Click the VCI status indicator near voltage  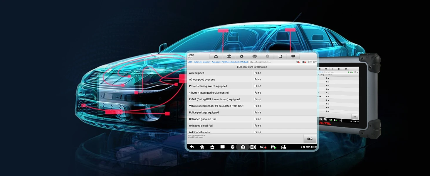(304, 62)
